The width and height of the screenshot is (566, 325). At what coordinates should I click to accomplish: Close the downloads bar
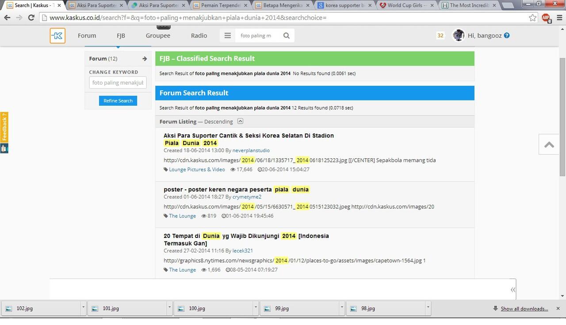tap(558, 309)
